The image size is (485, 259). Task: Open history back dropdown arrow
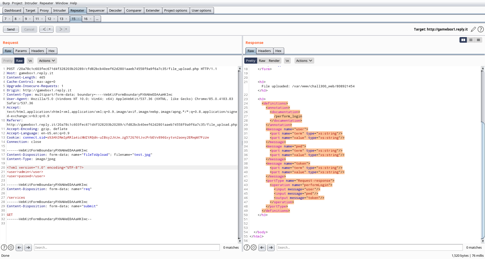pos(50,29)
